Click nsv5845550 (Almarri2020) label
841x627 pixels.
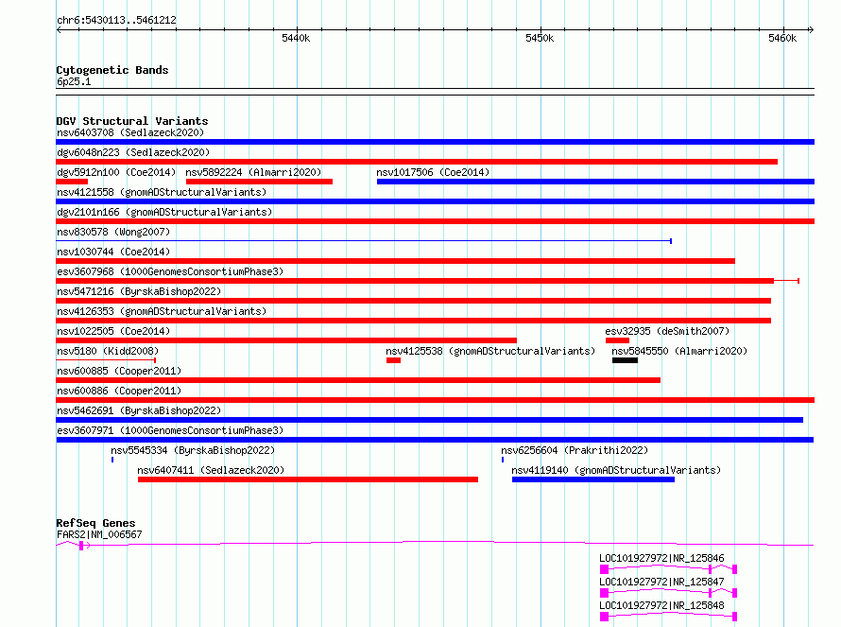[679, 351]
